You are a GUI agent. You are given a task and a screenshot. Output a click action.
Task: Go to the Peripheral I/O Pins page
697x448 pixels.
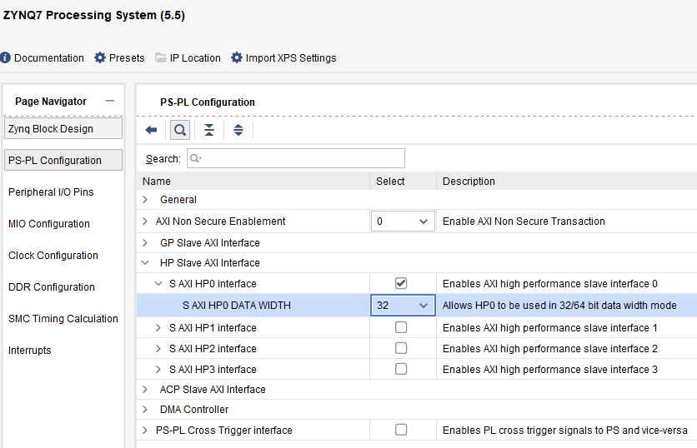[x=51, y=192]
